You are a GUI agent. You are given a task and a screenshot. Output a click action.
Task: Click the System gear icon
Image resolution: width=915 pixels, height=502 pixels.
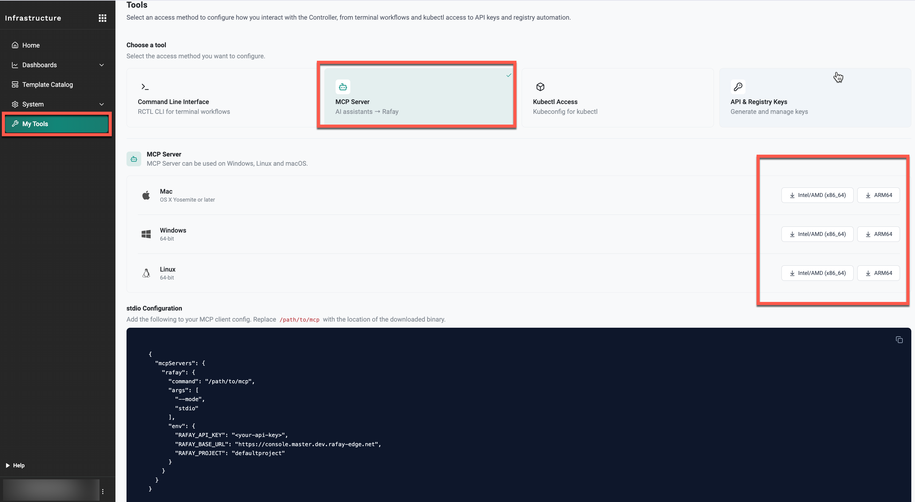(15, 104)
